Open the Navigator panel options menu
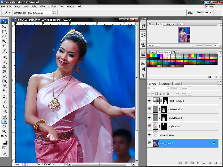Image resolution: width=223 pixels, height=167 pixels. click(x=220, y=25)
